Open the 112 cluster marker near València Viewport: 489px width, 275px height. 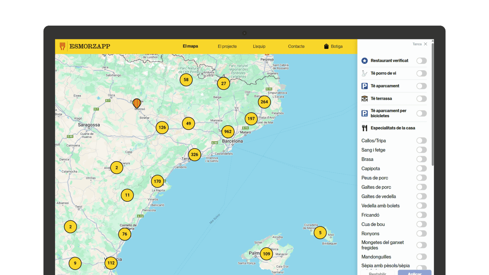tap(111, 263)
